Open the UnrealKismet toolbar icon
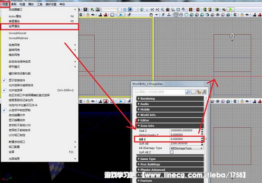The height and width of the screenshot is (183, 262). tap(92, 10)
